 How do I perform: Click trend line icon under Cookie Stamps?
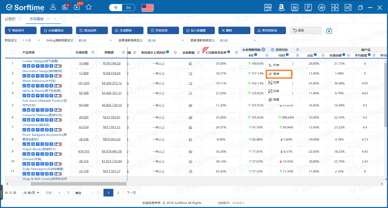coord(24,66)
